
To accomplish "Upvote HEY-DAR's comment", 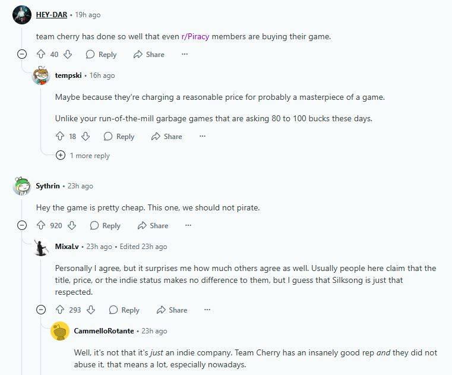I will [41, 54].
